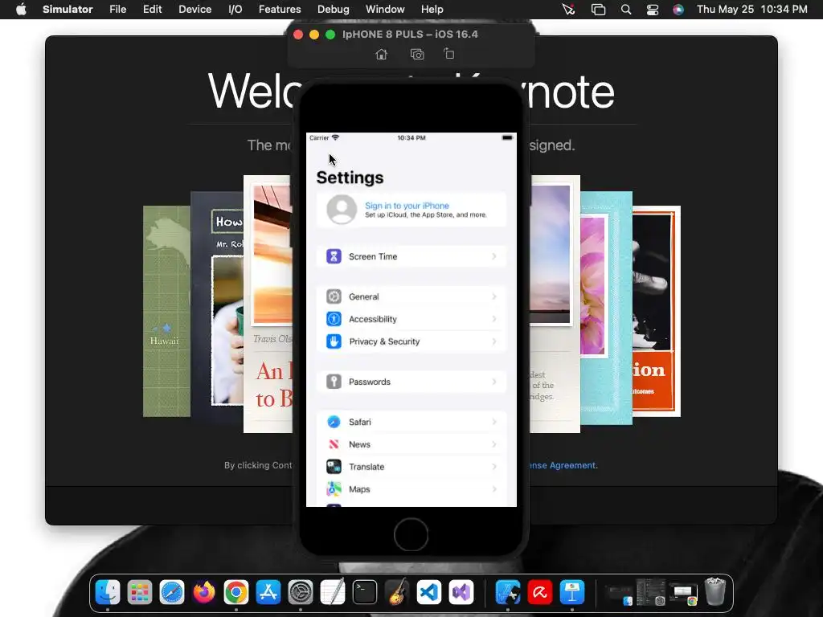Open Finder from the Dock
Image resolution: width=823 pixels, height=617 pixels.
(x=108, y=592)
